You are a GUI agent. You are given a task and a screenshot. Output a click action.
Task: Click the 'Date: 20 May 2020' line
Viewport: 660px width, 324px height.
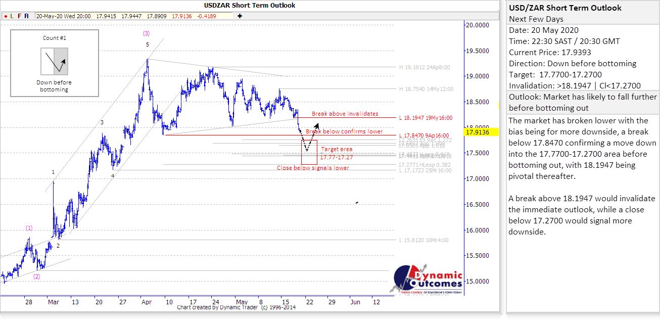click(x=544, y=30)
